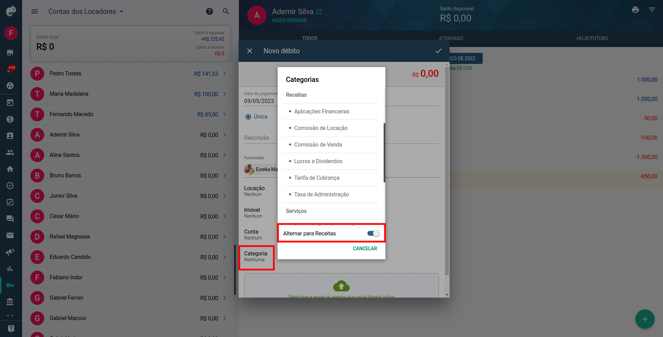The image size is (663, 337).
Task: Confirm Novo débito with checkmark icon
Action: click(439, 51)
